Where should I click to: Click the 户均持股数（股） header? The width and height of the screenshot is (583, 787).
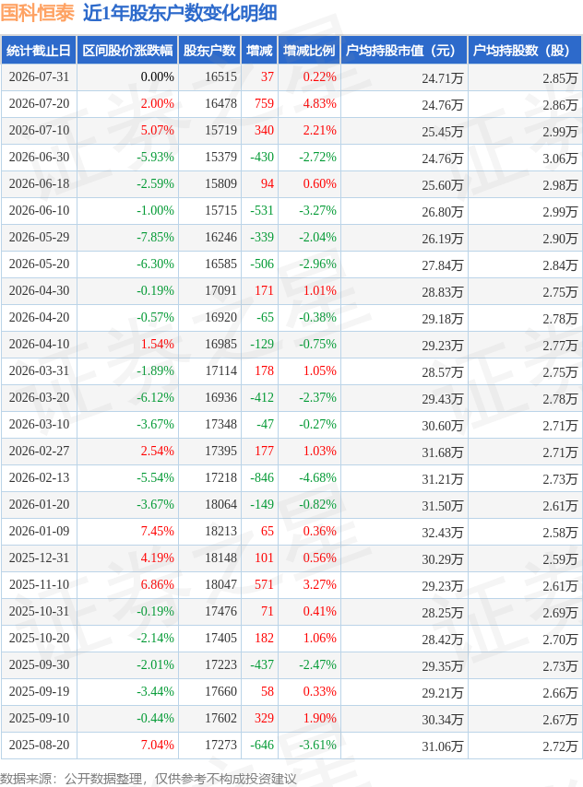[525, 50]
